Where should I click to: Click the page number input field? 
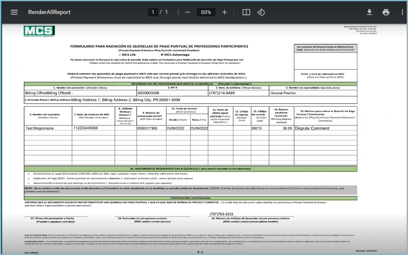click(x=154, y=12)
